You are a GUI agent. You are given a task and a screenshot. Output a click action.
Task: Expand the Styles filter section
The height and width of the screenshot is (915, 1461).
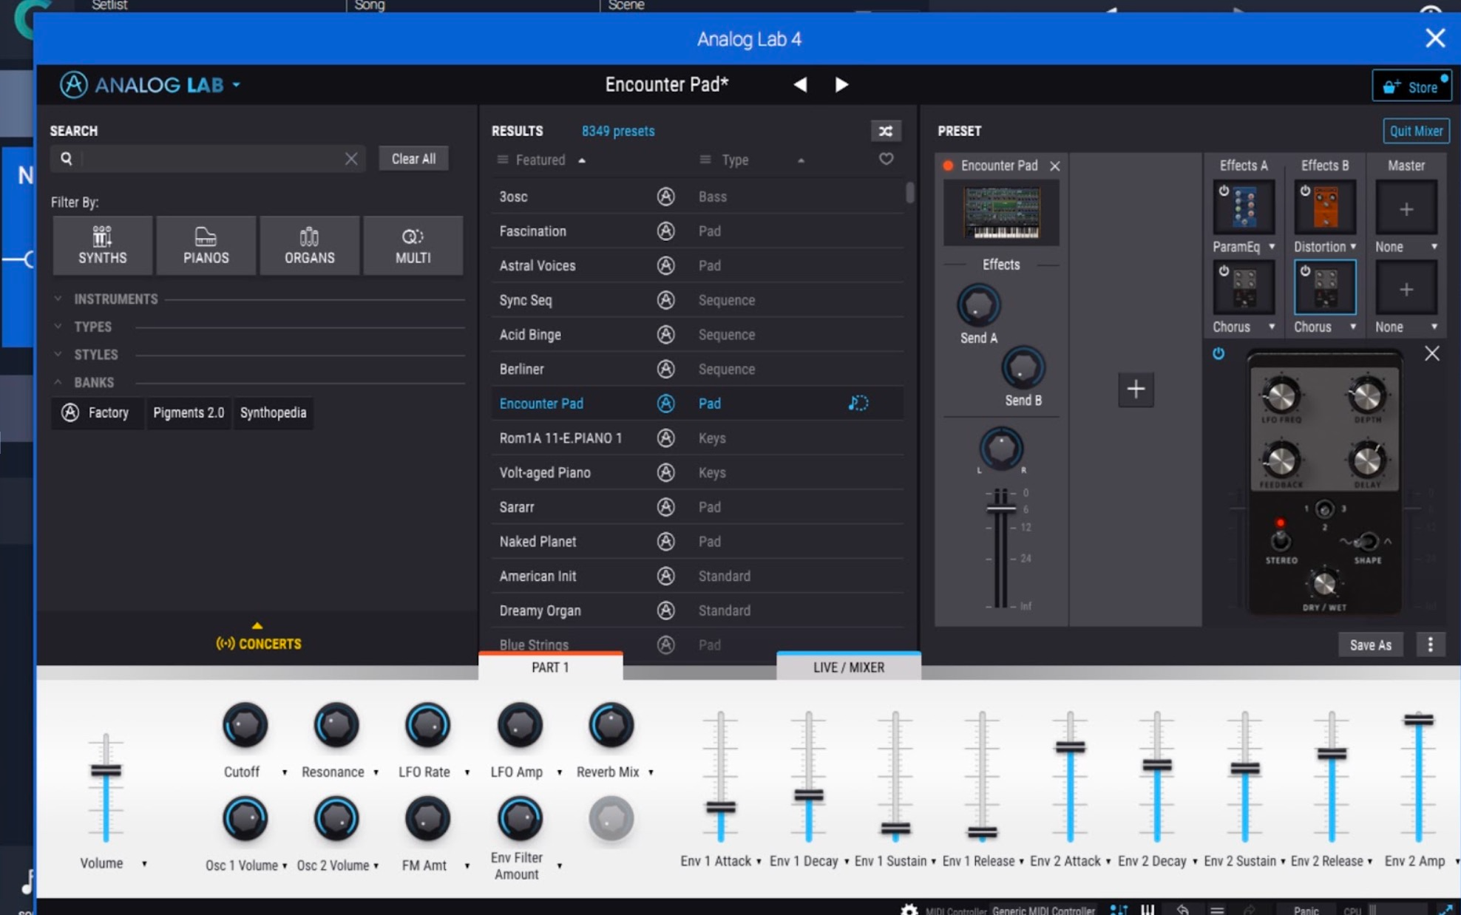(95, 354)
